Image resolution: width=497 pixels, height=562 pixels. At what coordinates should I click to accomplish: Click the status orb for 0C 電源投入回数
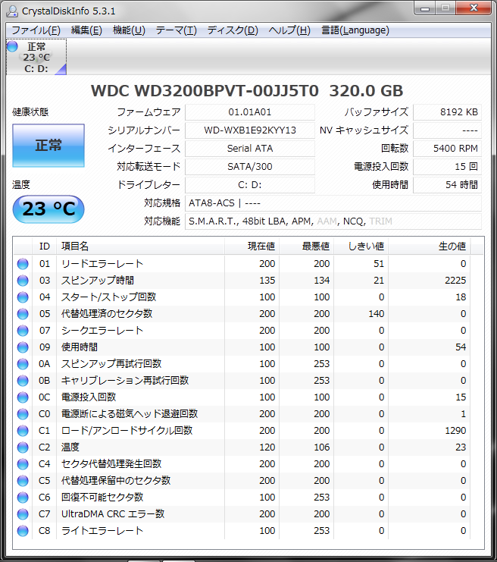pyautogui.click(x=23, y=397)
